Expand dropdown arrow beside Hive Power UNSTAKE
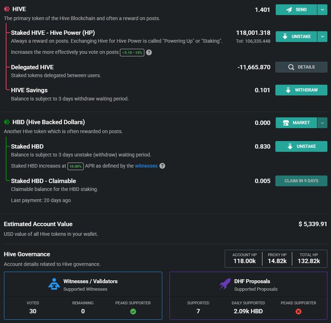 coord(322,36)
